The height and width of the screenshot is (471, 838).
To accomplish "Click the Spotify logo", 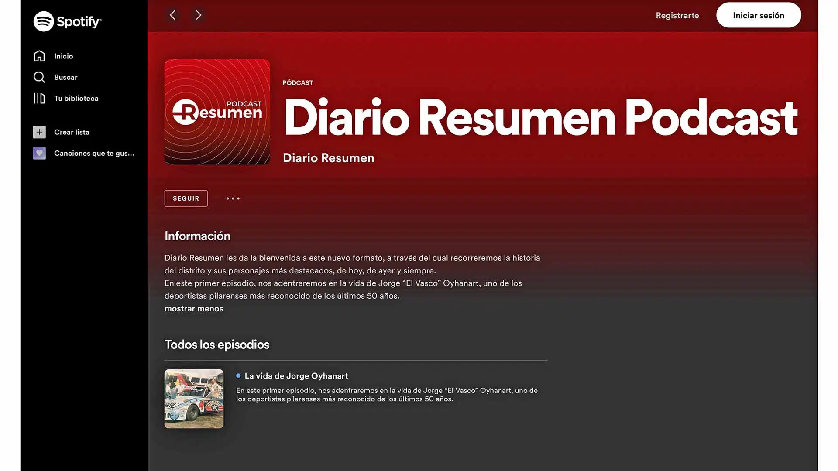I will point(68,21).
